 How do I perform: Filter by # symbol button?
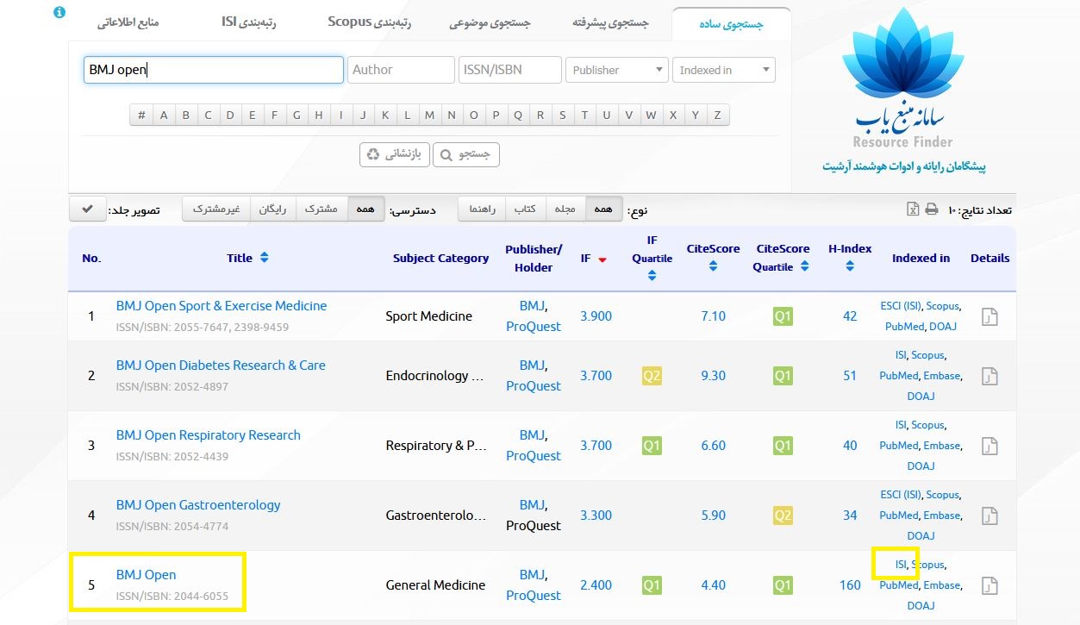[x=141, y=115]
